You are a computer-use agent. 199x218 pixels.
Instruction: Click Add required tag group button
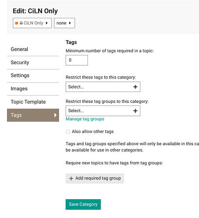tap(95, 178)
